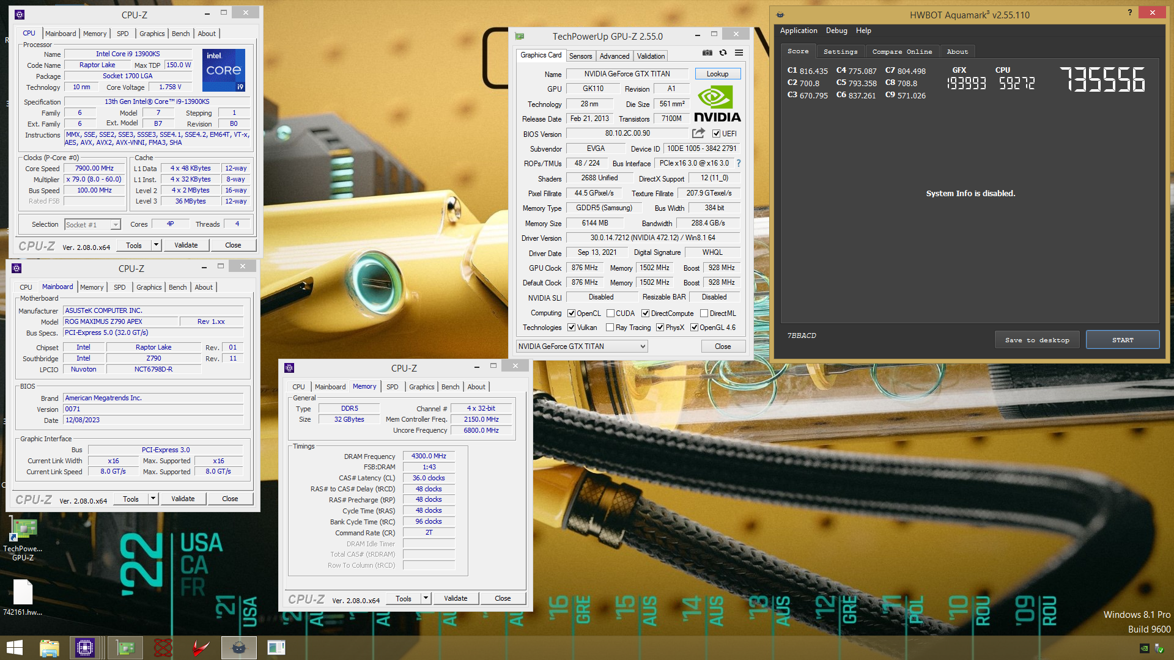This screenshot has height=660, width=1174.
Task: Click the Safely Remove Hardware tray icon
Action: click(x=1159, y=648)
